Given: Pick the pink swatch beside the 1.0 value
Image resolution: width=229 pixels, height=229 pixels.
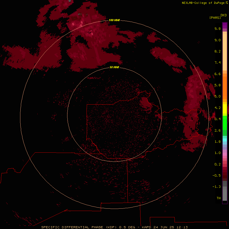Looking at the screenshot, I should click(225, 154).
